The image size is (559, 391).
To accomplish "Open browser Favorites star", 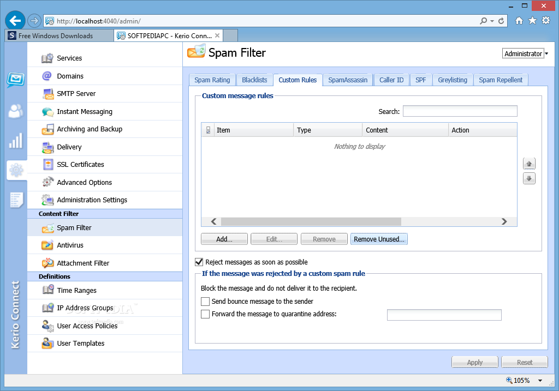I will pyautogui.click(x=532, y=21).
